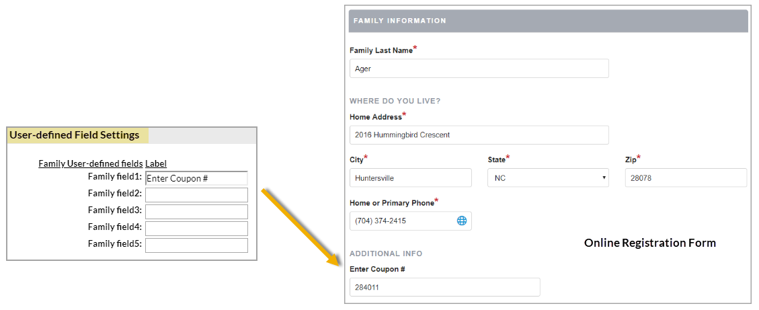759x310 pixels.
Task: Click the Additional Info section heading
Action: click(386, 254)
